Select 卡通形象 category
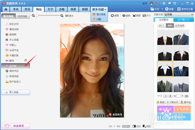The height and width of the screenshot is (130, 195). pyautogui.click(x=12, y=55)
